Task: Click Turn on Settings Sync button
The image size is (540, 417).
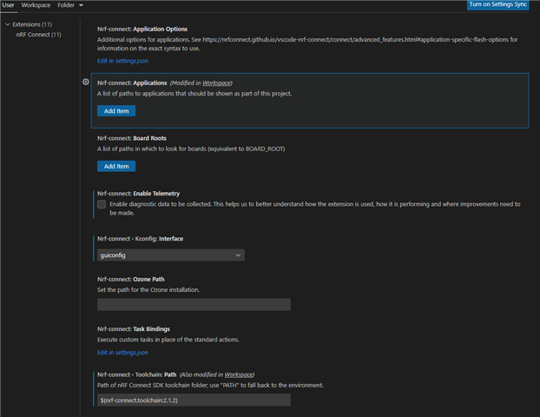Action: [x=497, y=4]
